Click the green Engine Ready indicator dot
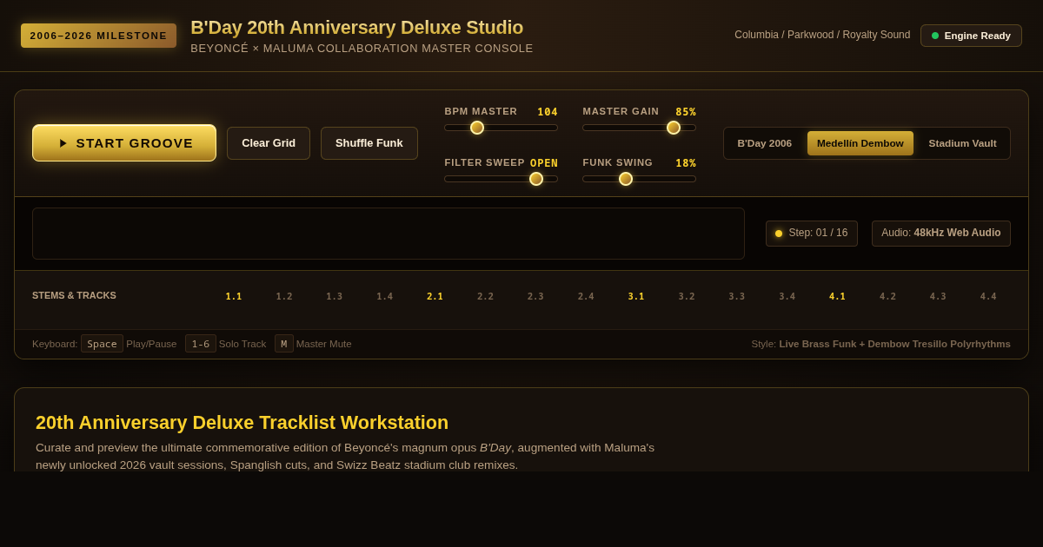This screenshot has width=1043, height=547. click(x=935, y=36)
